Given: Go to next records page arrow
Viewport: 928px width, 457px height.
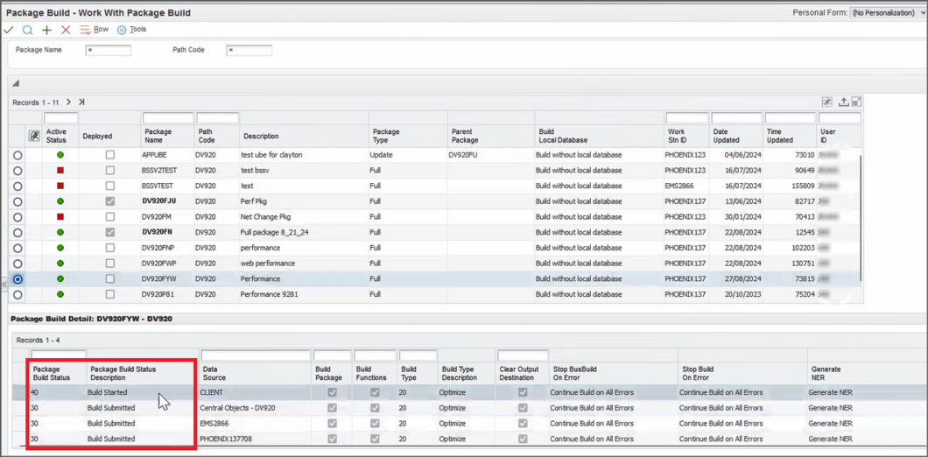Looking at the screenshot, I should [68, 102].
